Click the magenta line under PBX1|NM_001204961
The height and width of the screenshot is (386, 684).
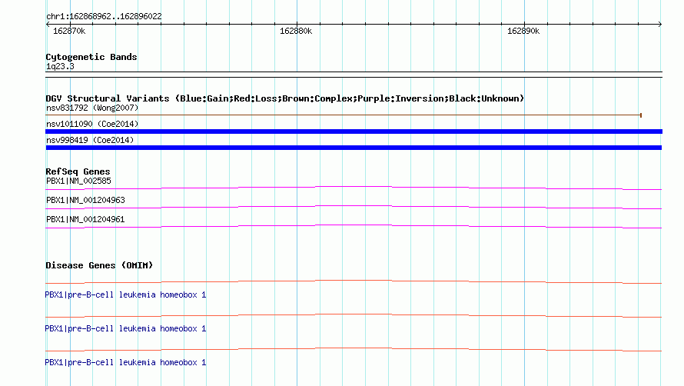pyautogui.click(x=354, y=226)
